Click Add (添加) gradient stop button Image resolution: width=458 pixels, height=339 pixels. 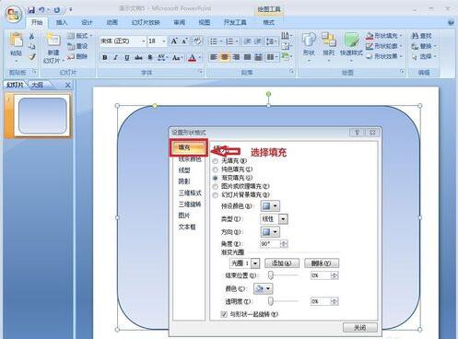tap(282, 263)
